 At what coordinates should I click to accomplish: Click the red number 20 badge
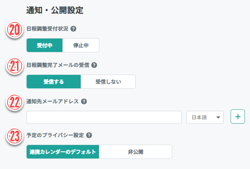click(x=14, y=31)
